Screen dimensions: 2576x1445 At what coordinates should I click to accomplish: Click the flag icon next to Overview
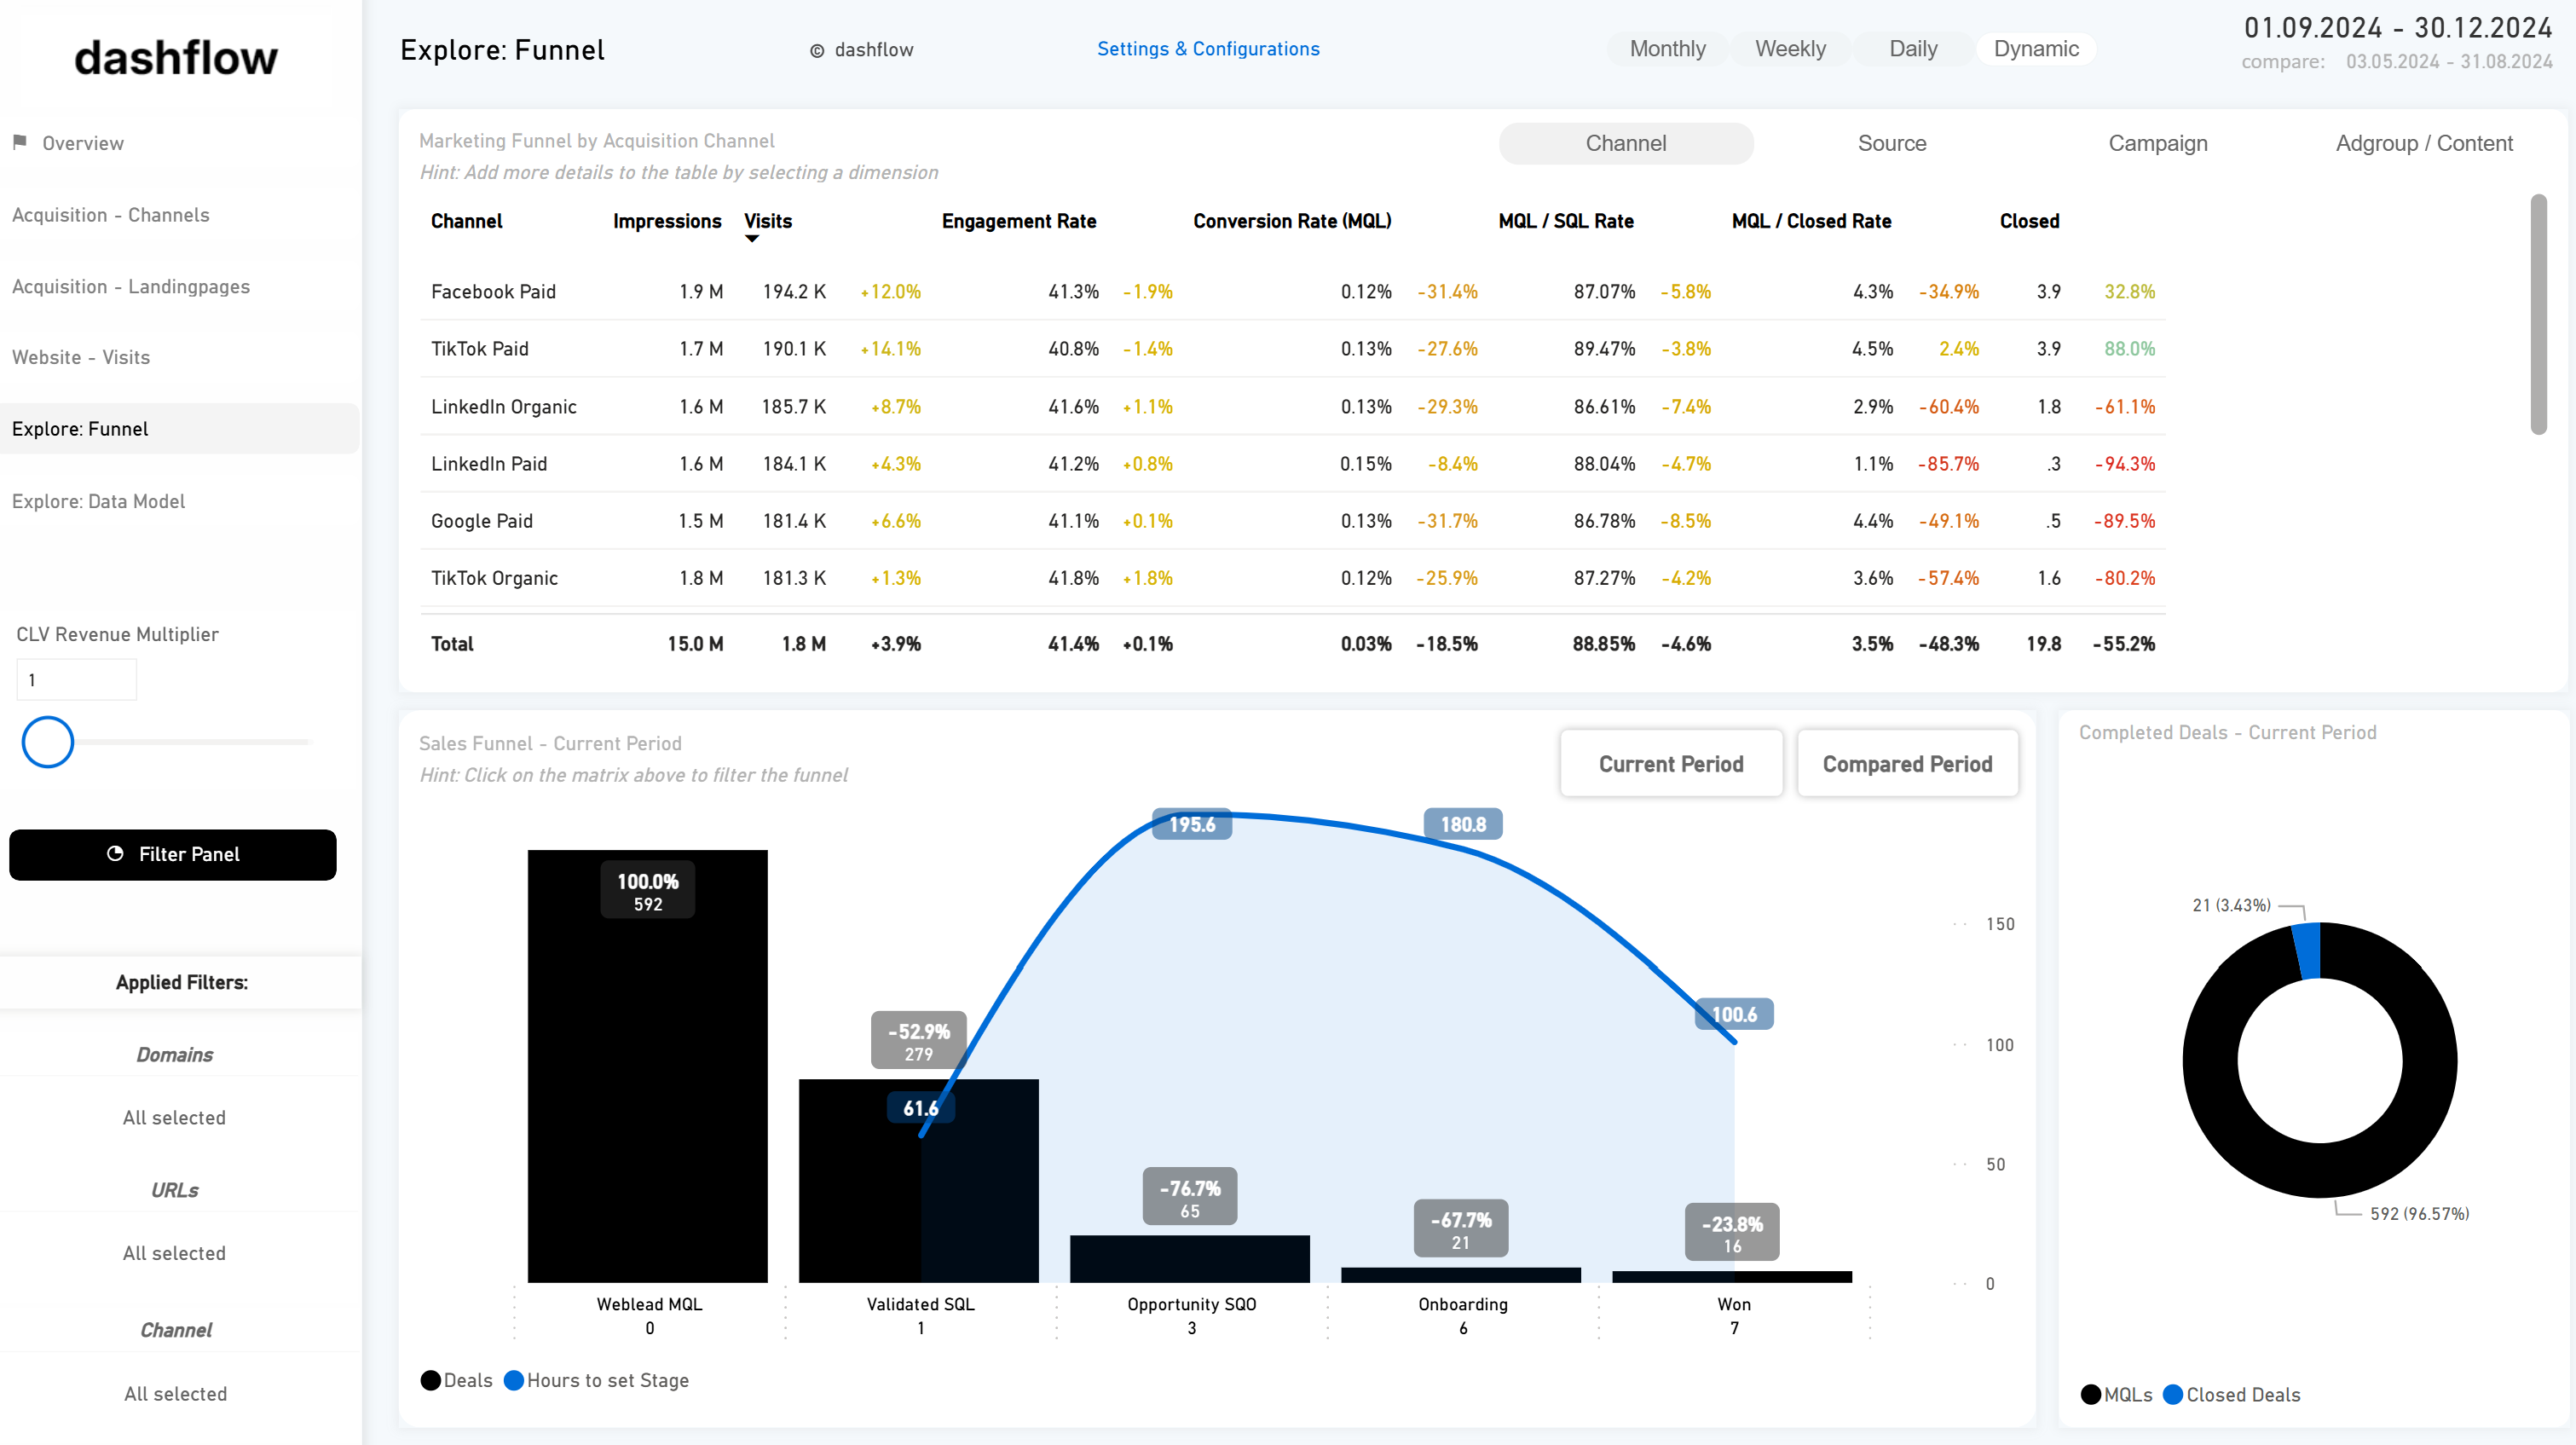(x=19, y=142)
